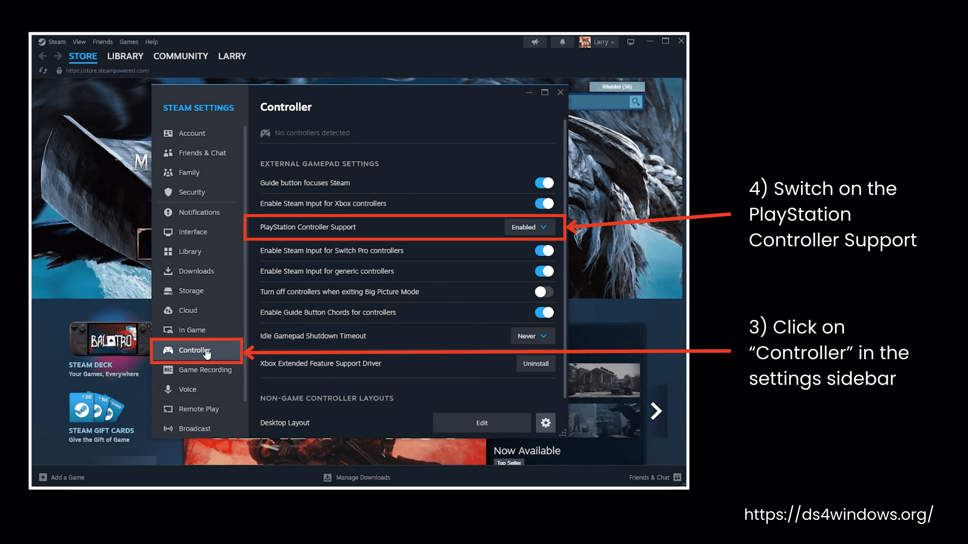968x544 pixels.
Task: Open the Help menu
Action: tap(152, 42)
